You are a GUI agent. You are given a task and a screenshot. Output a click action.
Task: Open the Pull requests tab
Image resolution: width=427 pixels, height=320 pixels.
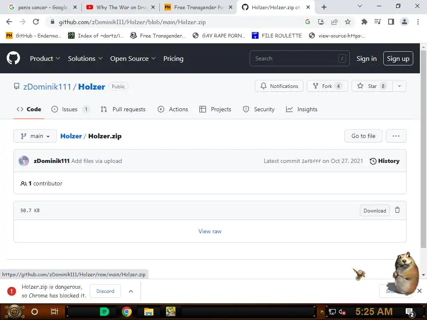point(123,109)
